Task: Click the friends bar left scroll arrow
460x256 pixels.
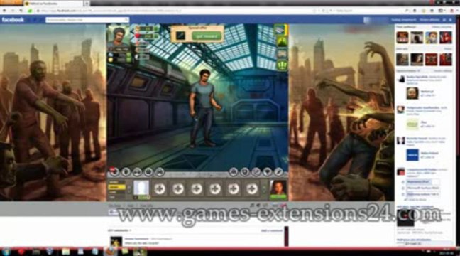Action: [x=129, y=189]
